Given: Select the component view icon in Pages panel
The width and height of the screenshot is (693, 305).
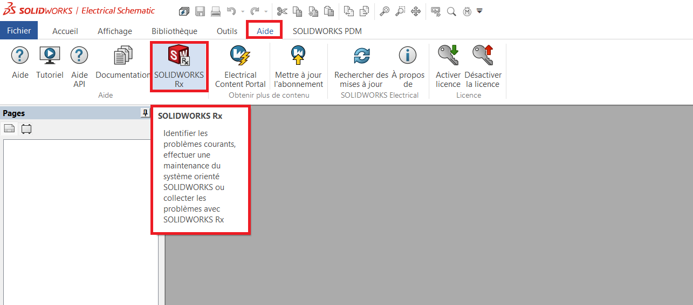Looking at the screenshot, I should pos(26,129).
